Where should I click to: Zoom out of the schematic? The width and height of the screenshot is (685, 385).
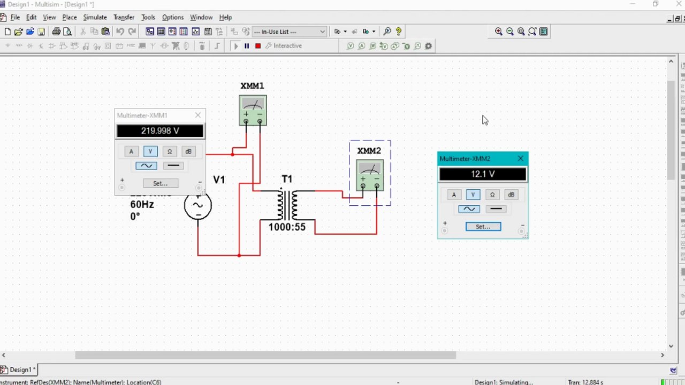click(510, 32)
